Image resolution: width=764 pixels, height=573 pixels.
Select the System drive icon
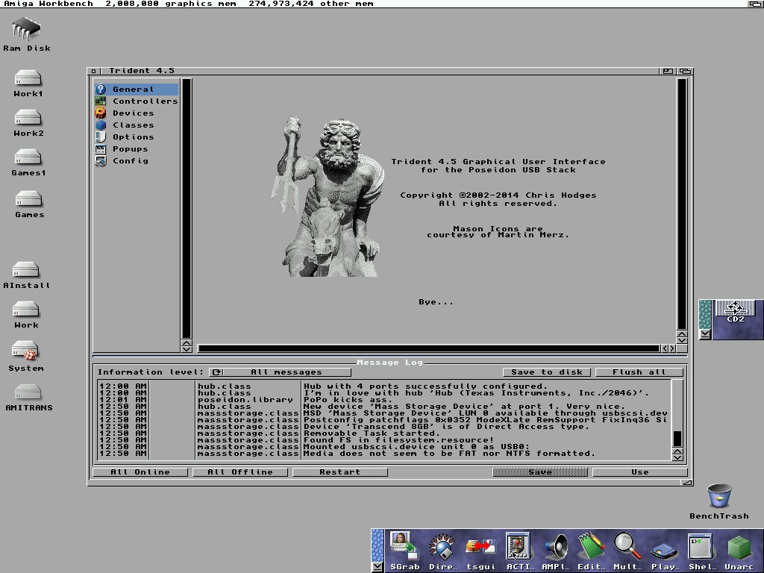26,356
